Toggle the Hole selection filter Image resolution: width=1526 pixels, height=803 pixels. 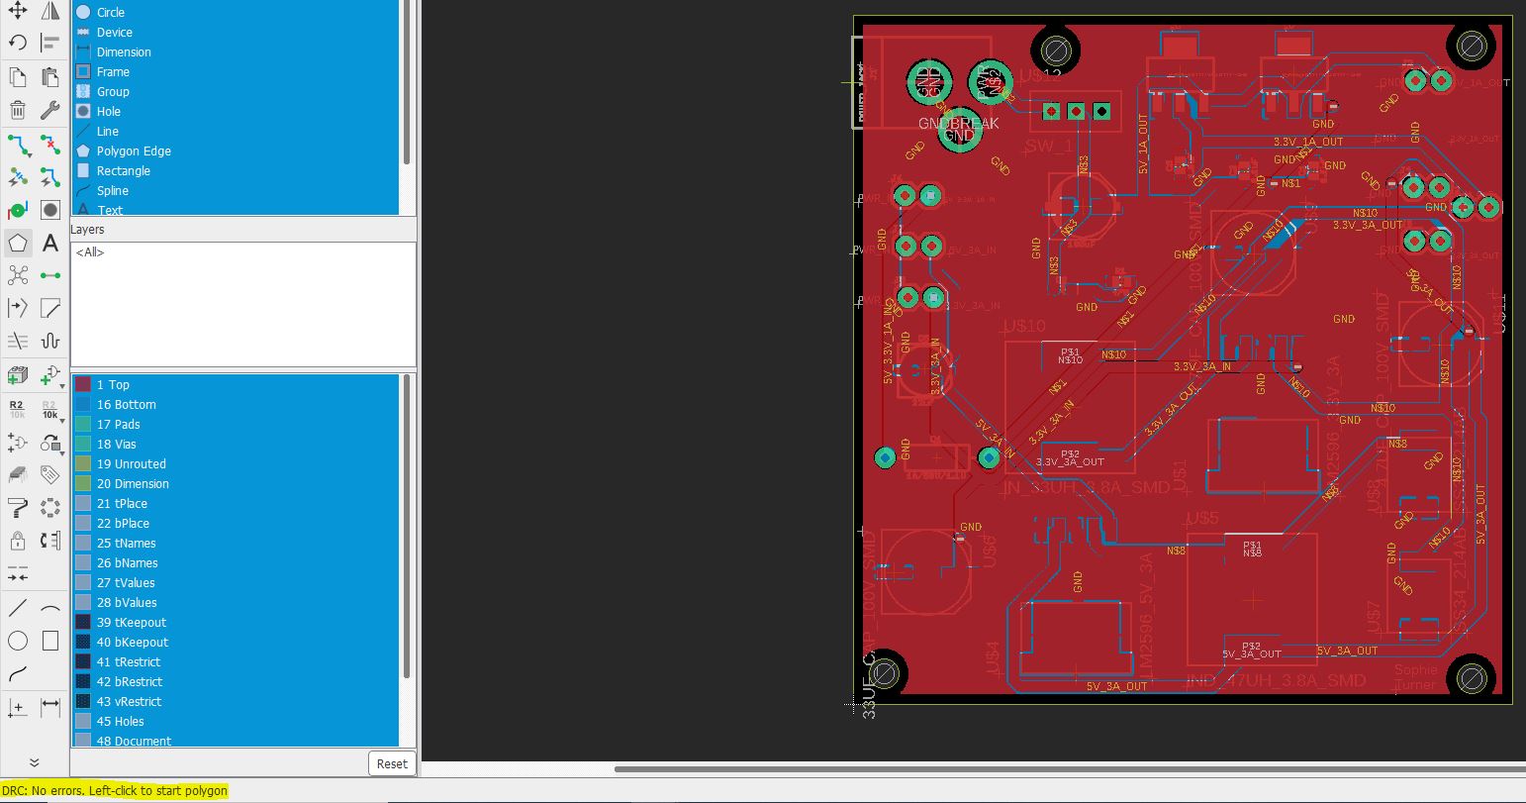pos(109,112)
